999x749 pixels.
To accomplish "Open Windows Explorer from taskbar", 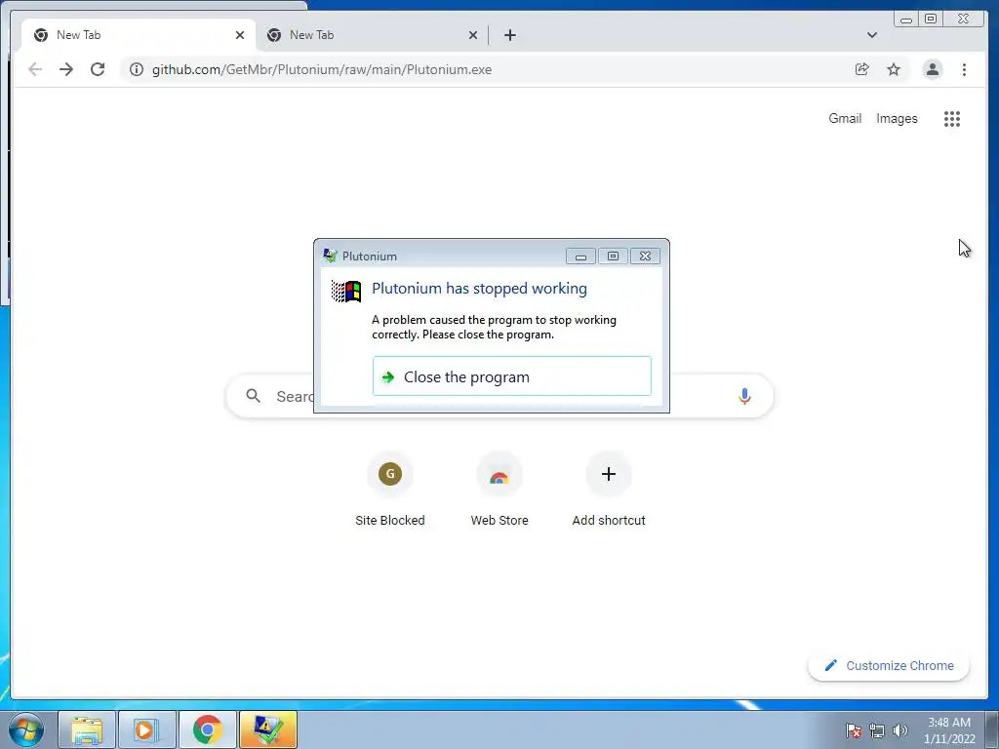I will click(87, 729).
